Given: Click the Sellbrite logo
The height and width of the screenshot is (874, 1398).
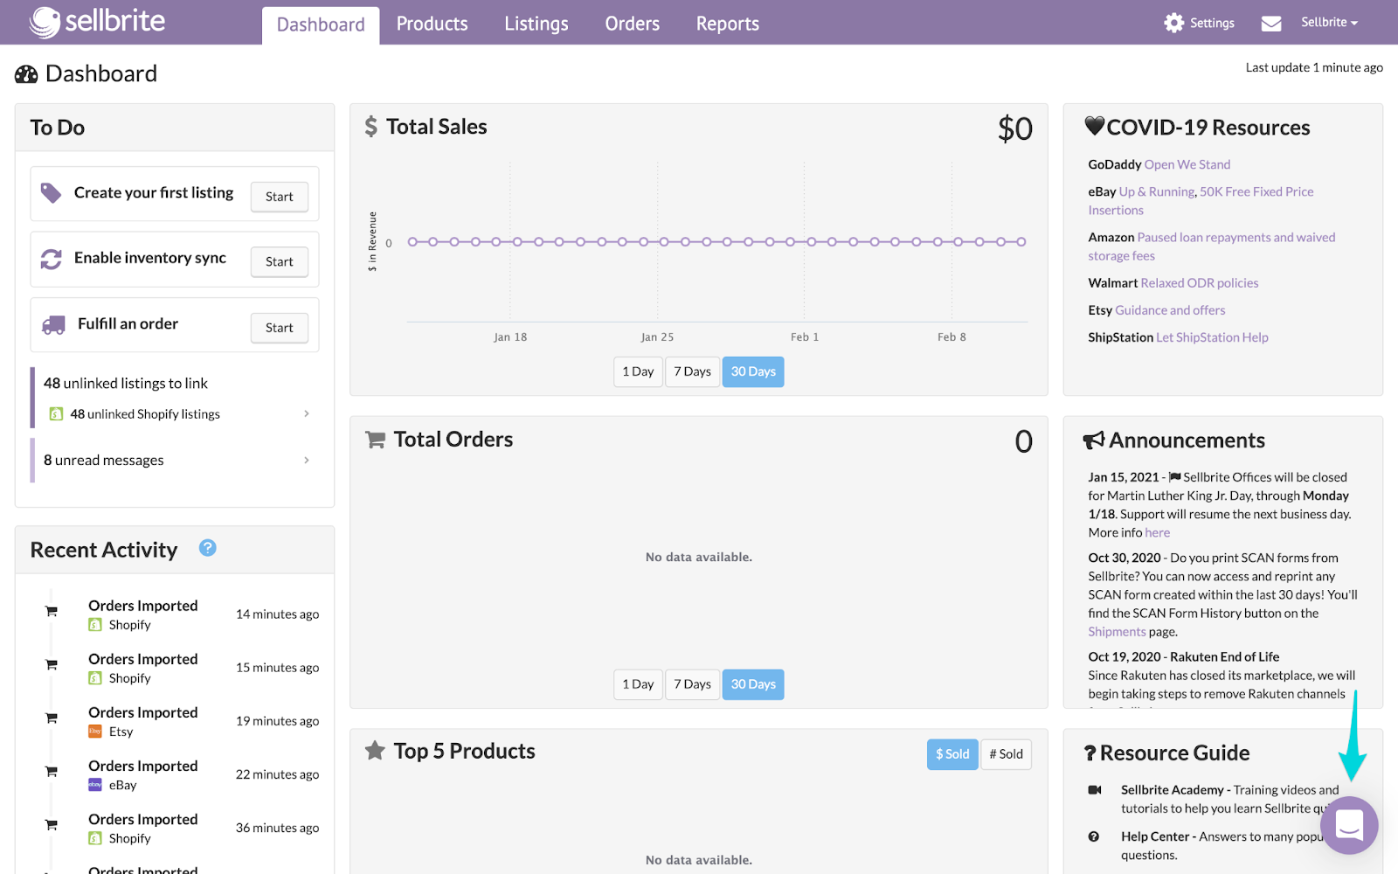Looking at the screenshot, I should pos(96,22).
